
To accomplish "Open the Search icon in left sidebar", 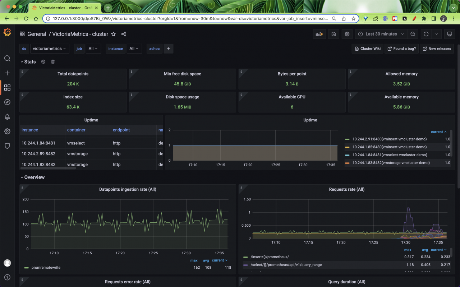I will (7, 58).
